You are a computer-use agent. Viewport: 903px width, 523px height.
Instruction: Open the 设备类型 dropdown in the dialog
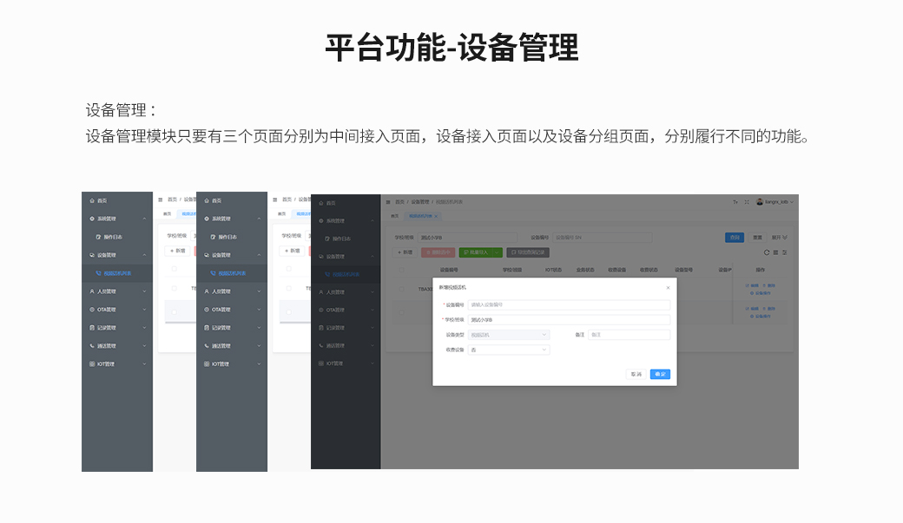[x=508, y=335]
